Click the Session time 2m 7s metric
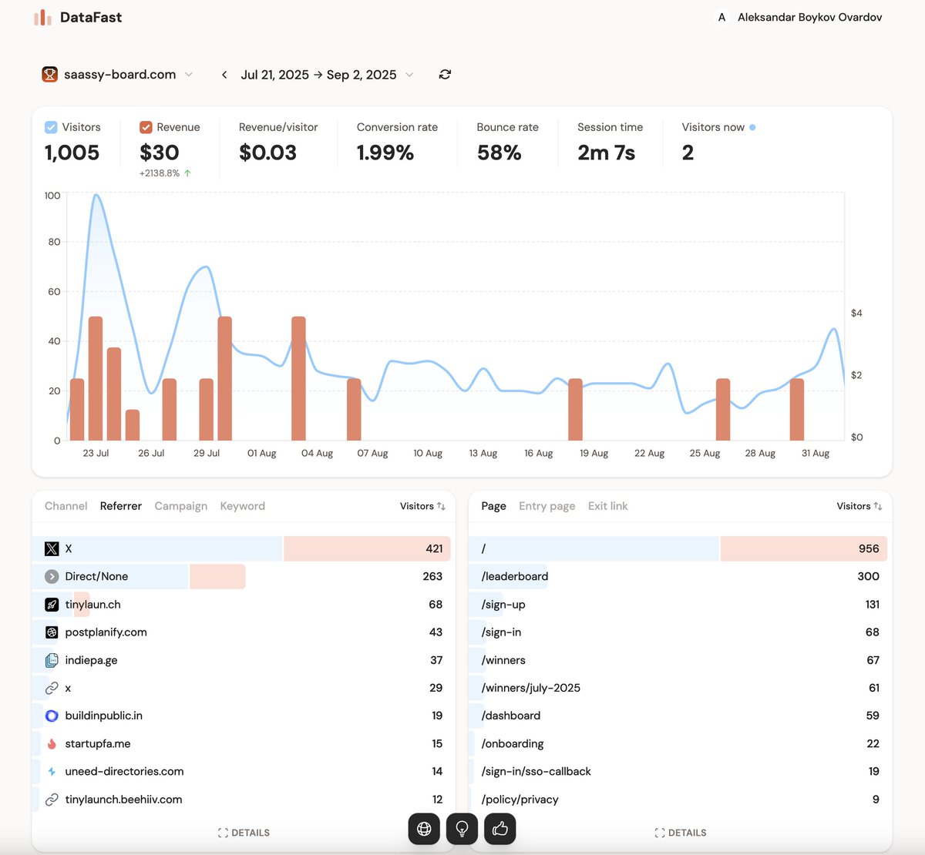925x855 pixels. [x=610, y=142]
